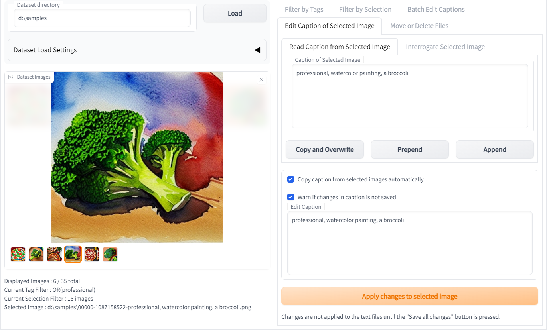Image resolution: width=547 pixels, height=330 pixels.
Task: Click the Copy and Overwrite button
Action: pos(325,149)
